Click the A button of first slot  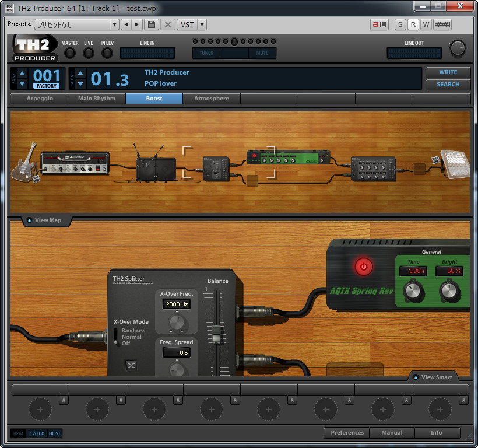64,400
